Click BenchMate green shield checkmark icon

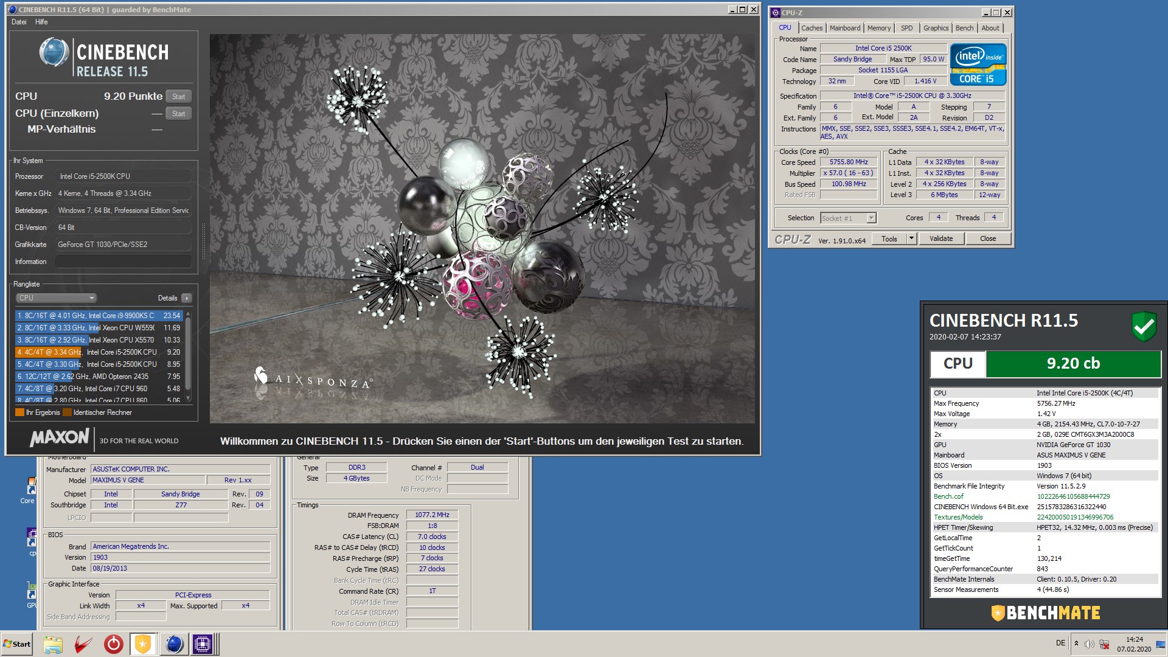coord(1144,327)
